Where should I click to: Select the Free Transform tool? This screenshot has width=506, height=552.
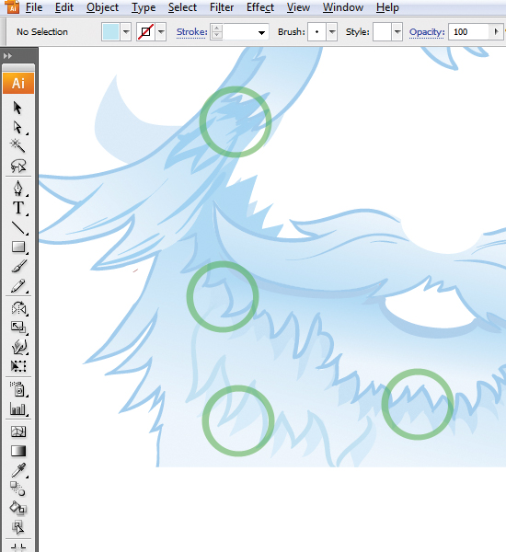[x=18, y=366]
